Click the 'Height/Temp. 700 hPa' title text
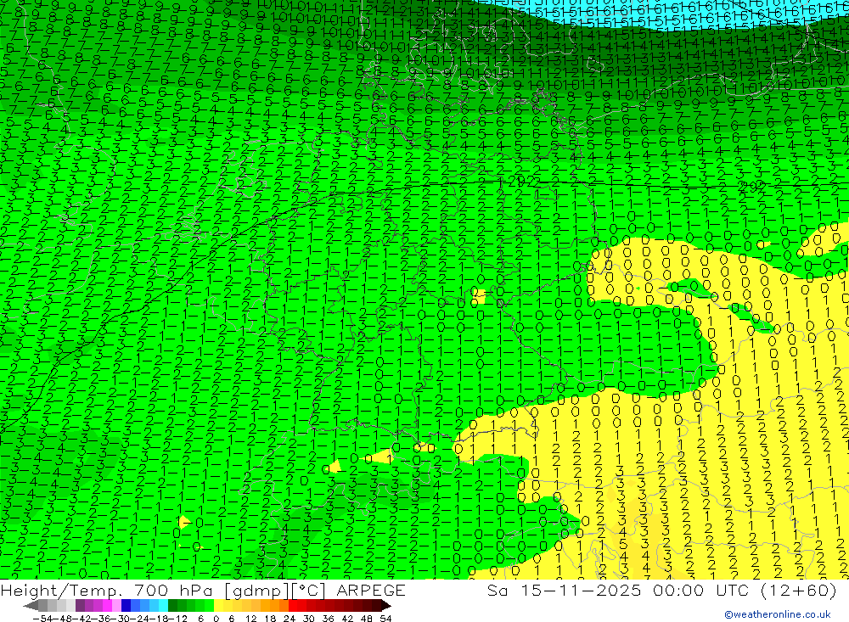The width and height of the screenshot is (849, 622). (107, 590)
